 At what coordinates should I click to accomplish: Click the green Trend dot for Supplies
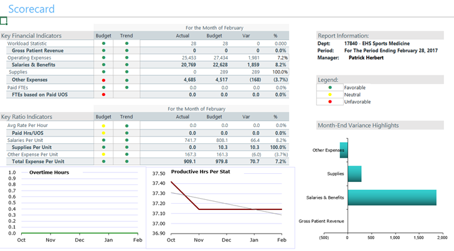coord(126,72)
